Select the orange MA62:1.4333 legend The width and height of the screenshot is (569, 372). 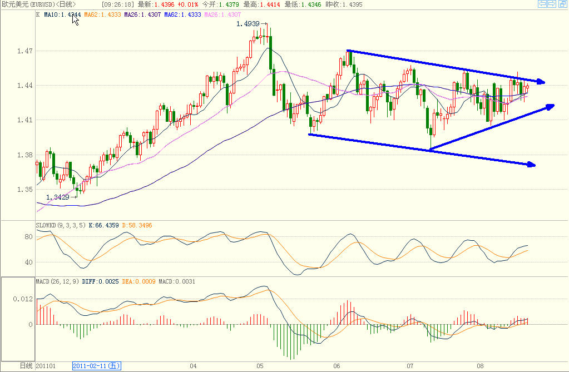click(x=103, y=14)
